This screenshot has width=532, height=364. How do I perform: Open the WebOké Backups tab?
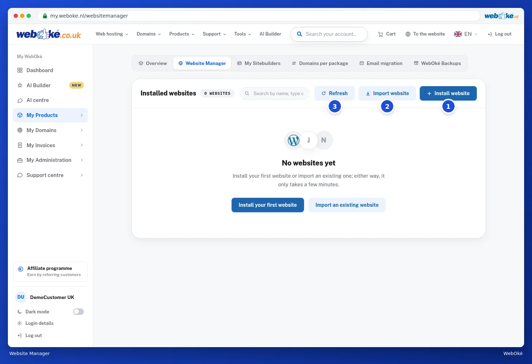coord(437,63)
